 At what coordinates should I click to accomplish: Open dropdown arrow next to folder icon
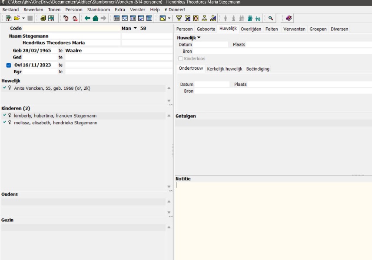click(x=23, y=18)
